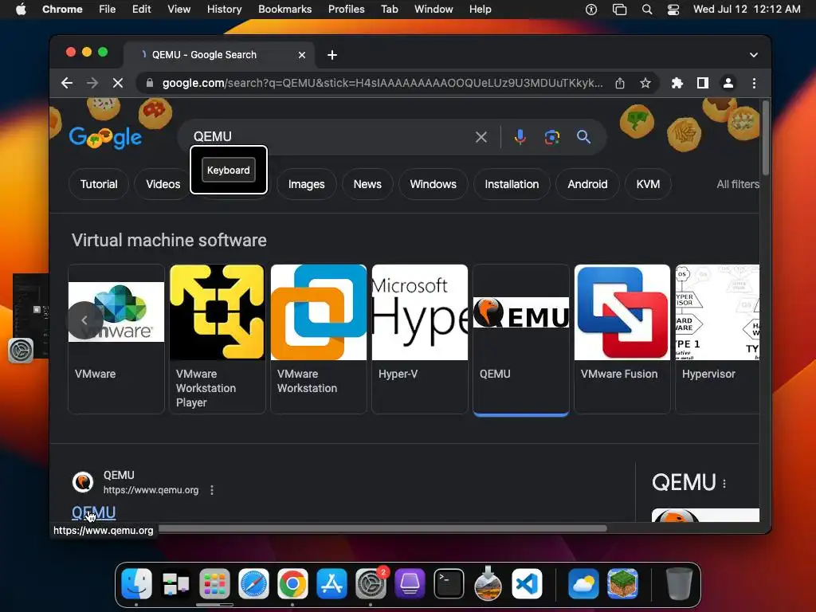The height and width of the screenshot is (612, 816).
Task: Click the vertical page scrollbar
Action: pyautogui.click(x=765, y=138)
